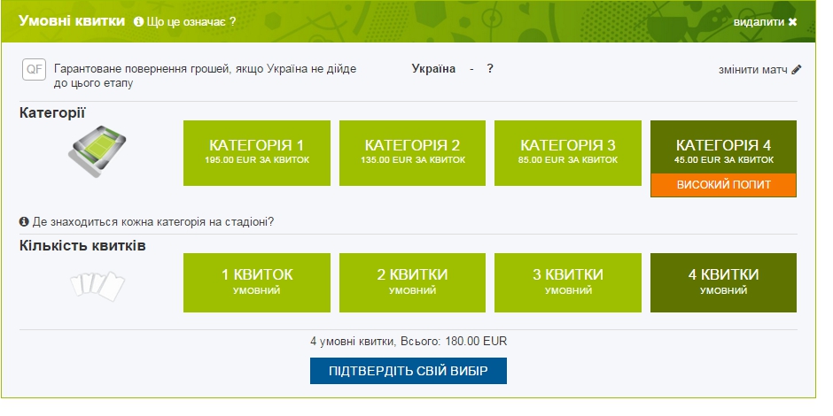The image size is (833, 416).
Task: Click the X icon next to "видалити"
Action: click(792, 22)
